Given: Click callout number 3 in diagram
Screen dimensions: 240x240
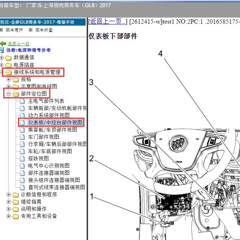Looking at the screenshot, I should [x=91, y=82].
